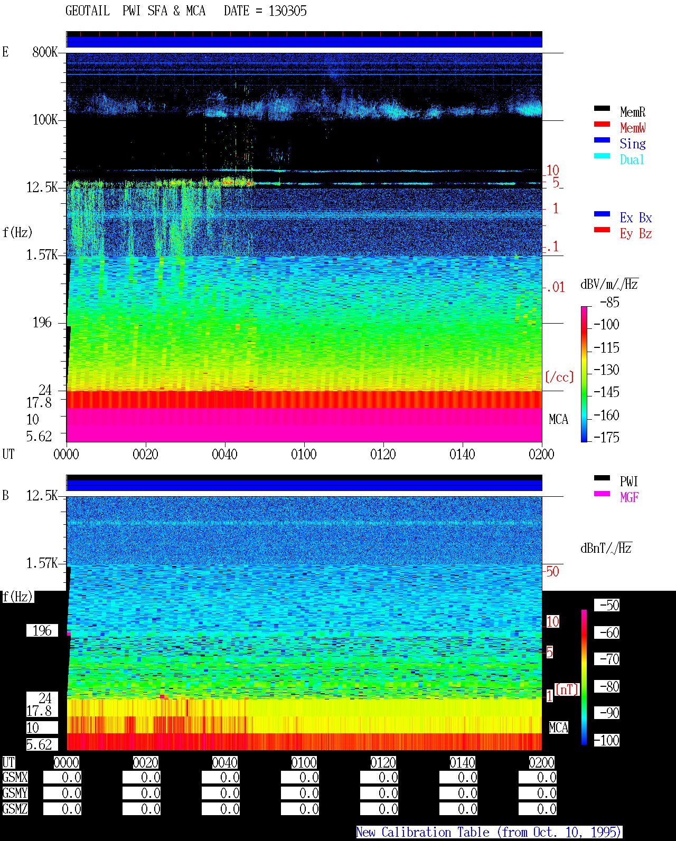The image size is (676, 841).
Task: Click the GSMZ value under the 0000 column
Action: click(x=62, y=809)
